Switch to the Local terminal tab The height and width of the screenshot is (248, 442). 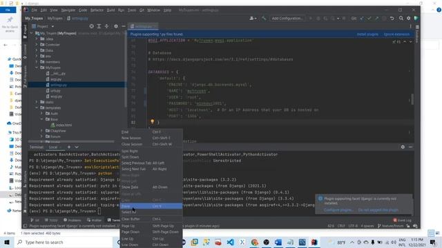pyautogui.click(x=53, y=147)
